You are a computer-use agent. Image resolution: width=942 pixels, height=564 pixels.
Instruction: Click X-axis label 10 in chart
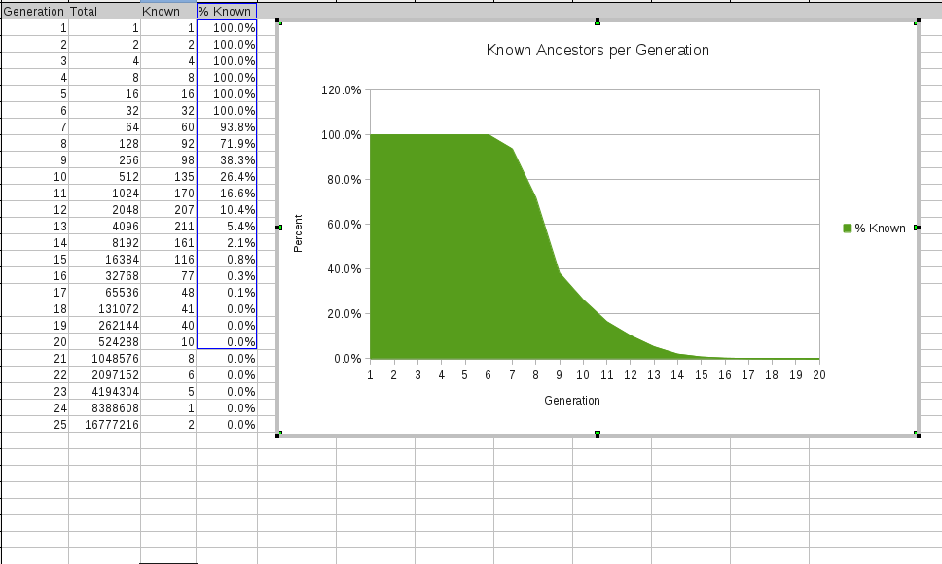click(583, 375)
